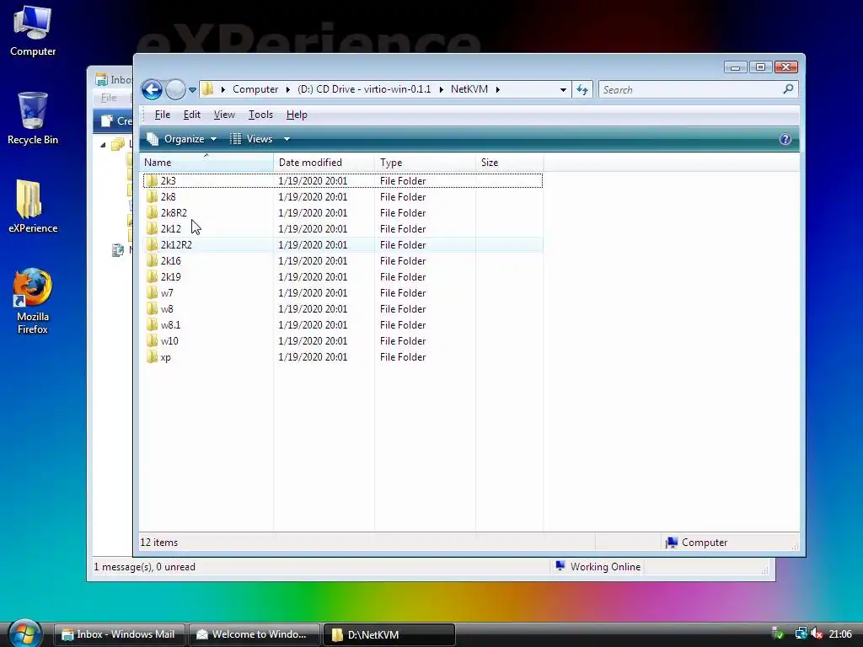Click the muted volume tray icon
863x647 pixels.
(817, 634)
